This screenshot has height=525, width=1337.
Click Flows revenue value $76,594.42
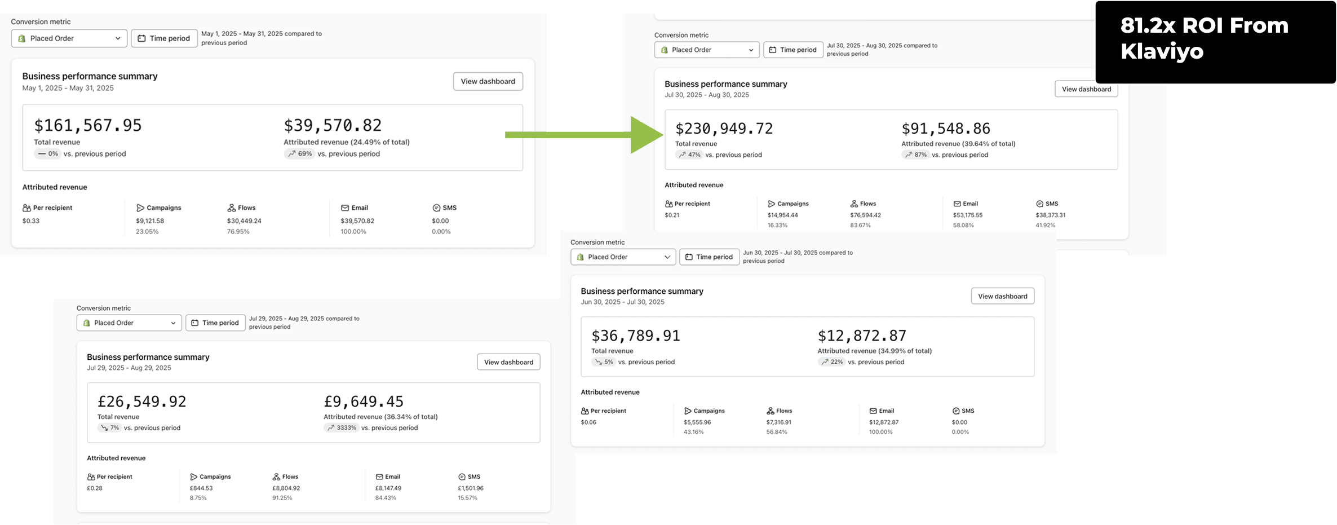point(866,215)
